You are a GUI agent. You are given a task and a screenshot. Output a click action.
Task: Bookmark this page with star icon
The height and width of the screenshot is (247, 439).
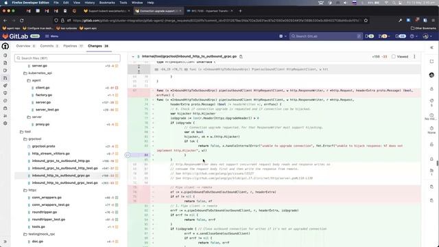366,21
